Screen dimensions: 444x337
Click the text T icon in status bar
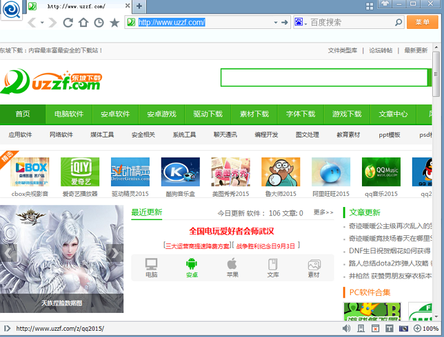pyautogui.click(x=389, y=328)
